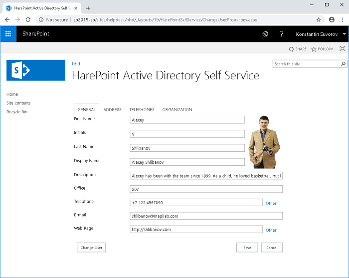
Task: Switch to the GENERAL tab
Action: pyautogui.click(x=86, y=109)
